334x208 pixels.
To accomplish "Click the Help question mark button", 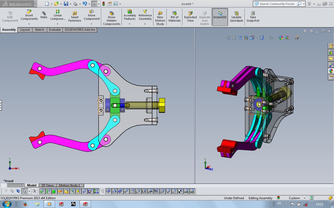I will pos(309,4).
